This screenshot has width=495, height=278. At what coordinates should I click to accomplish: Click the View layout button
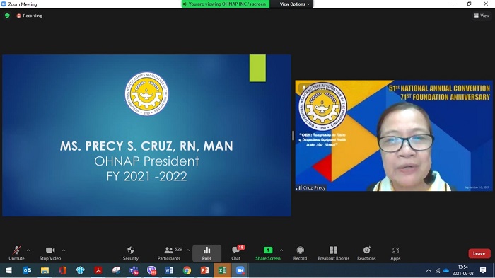pos(482,16)
